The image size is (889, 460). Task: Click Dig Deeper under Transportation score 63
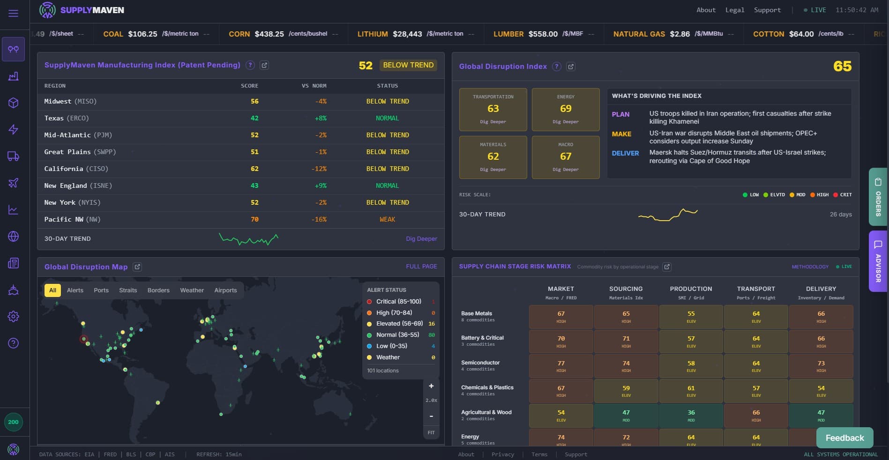point(493,122)
